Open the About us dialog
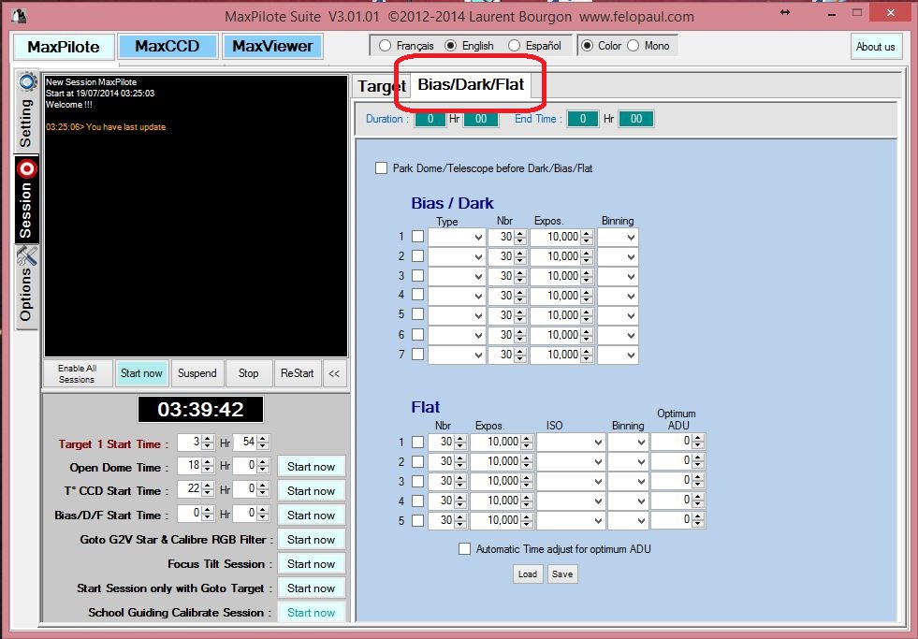Screen dimensions: 918x639 coord(875,47)
